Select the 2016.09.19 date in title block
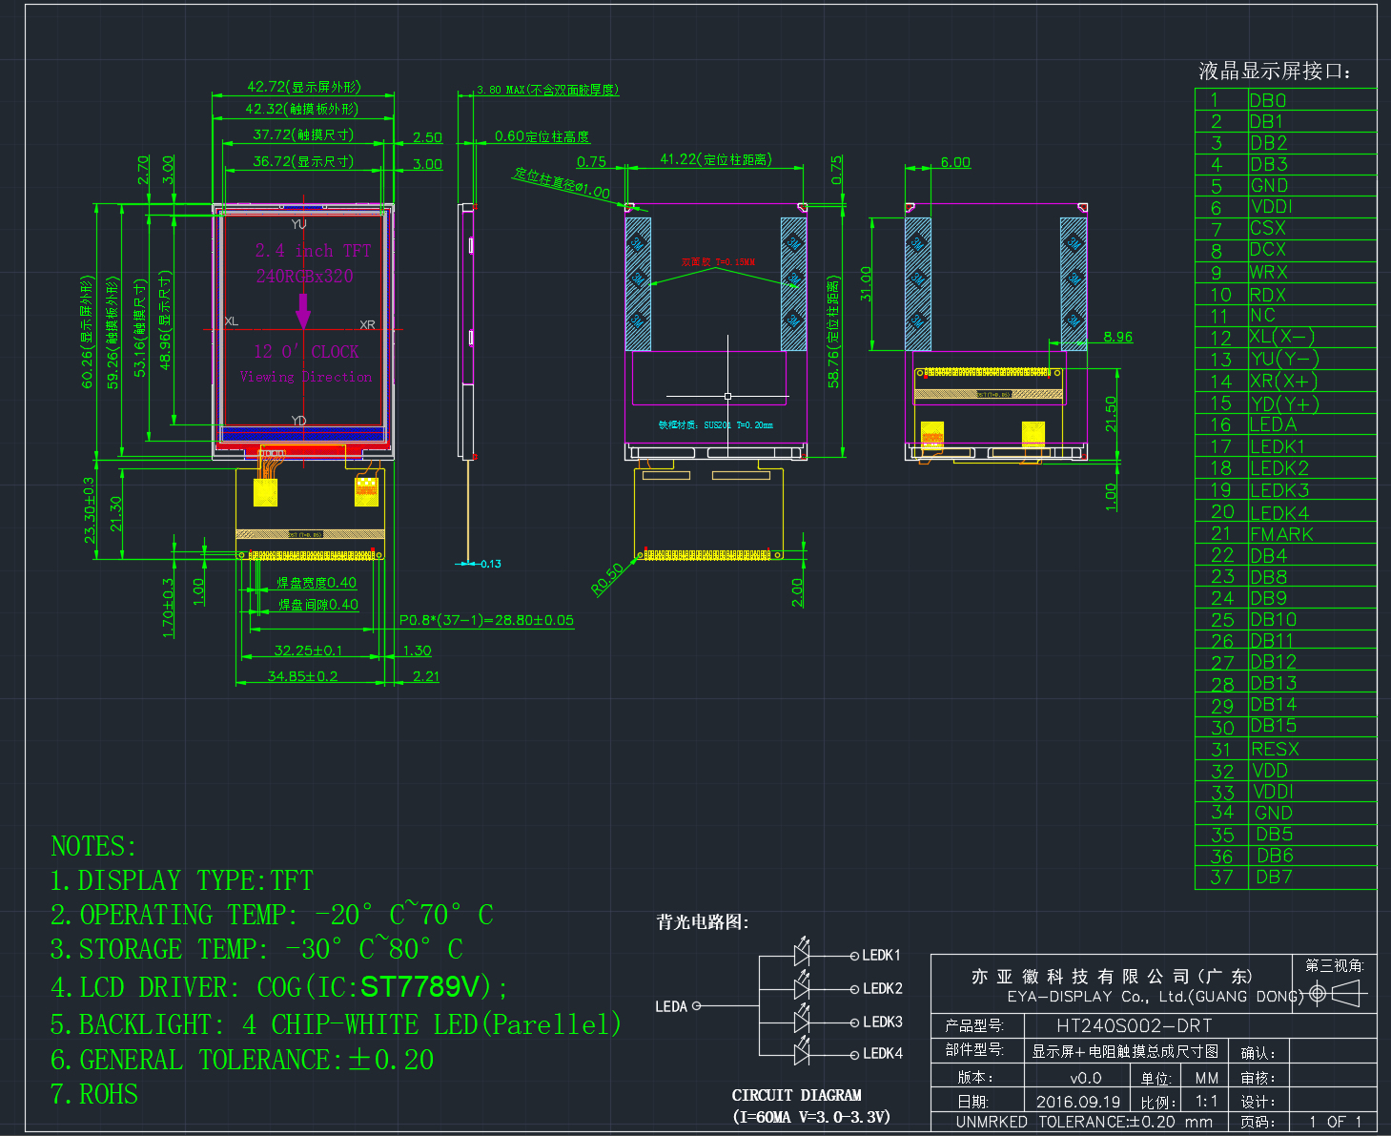 tap(1078, 1102)
